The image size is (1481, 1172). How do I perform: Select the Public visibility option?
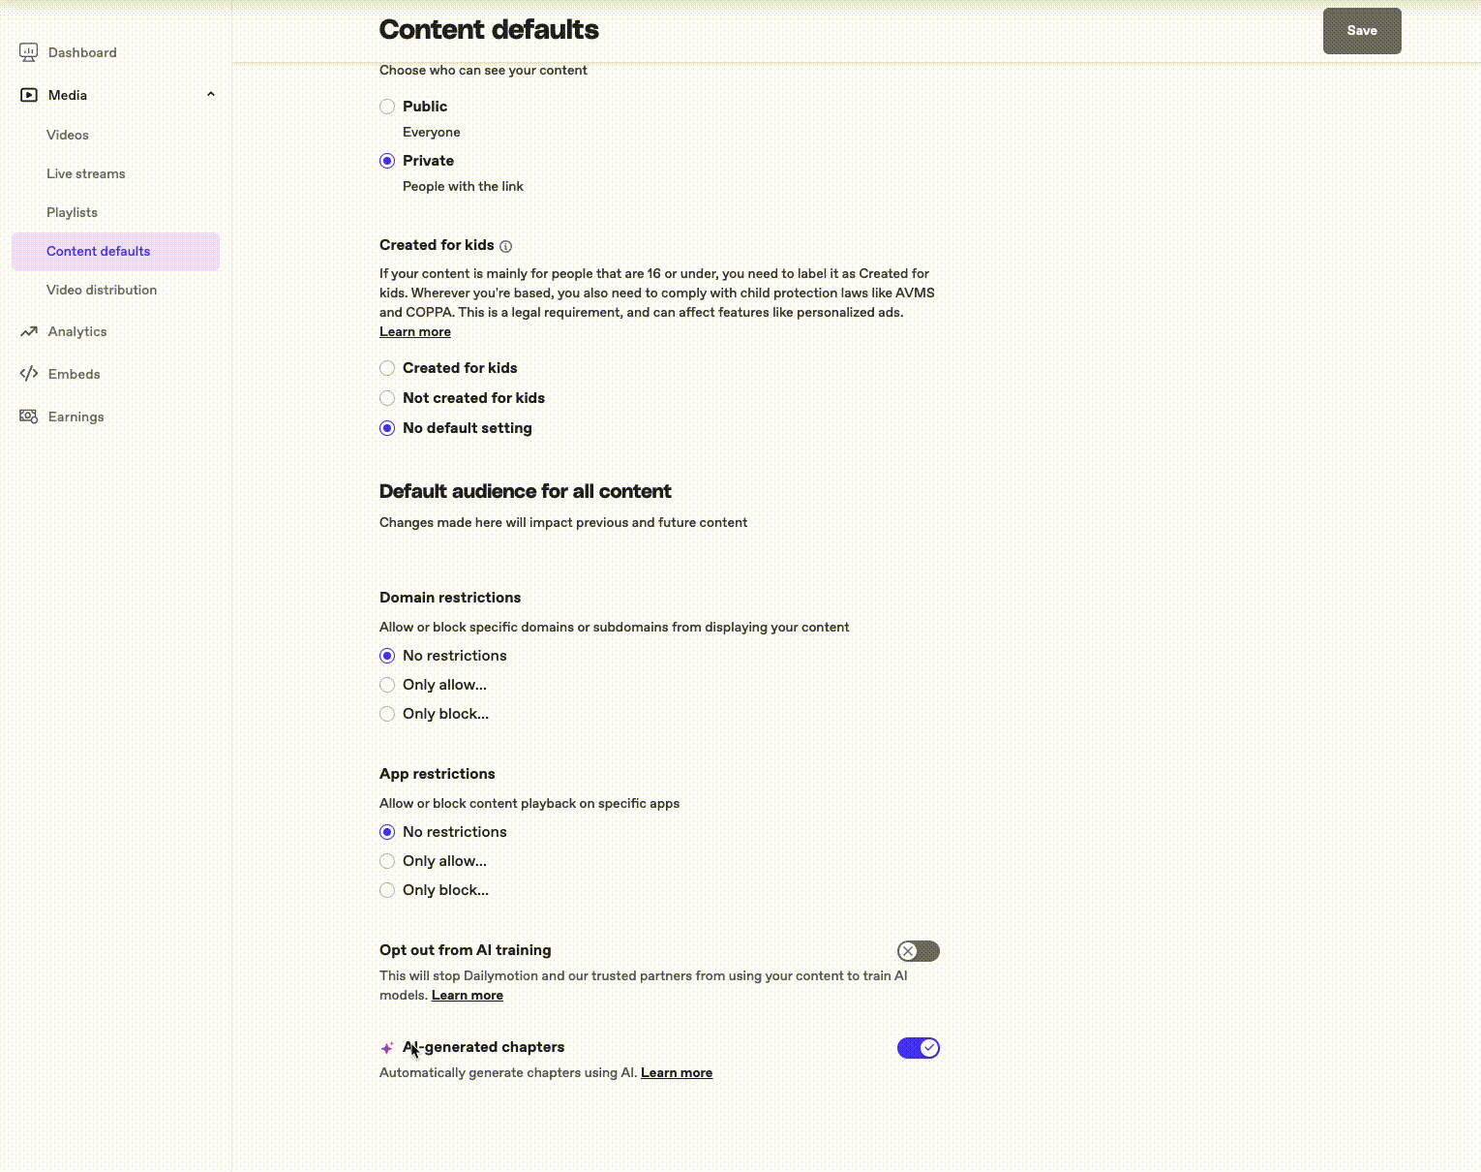click(387, 107)
